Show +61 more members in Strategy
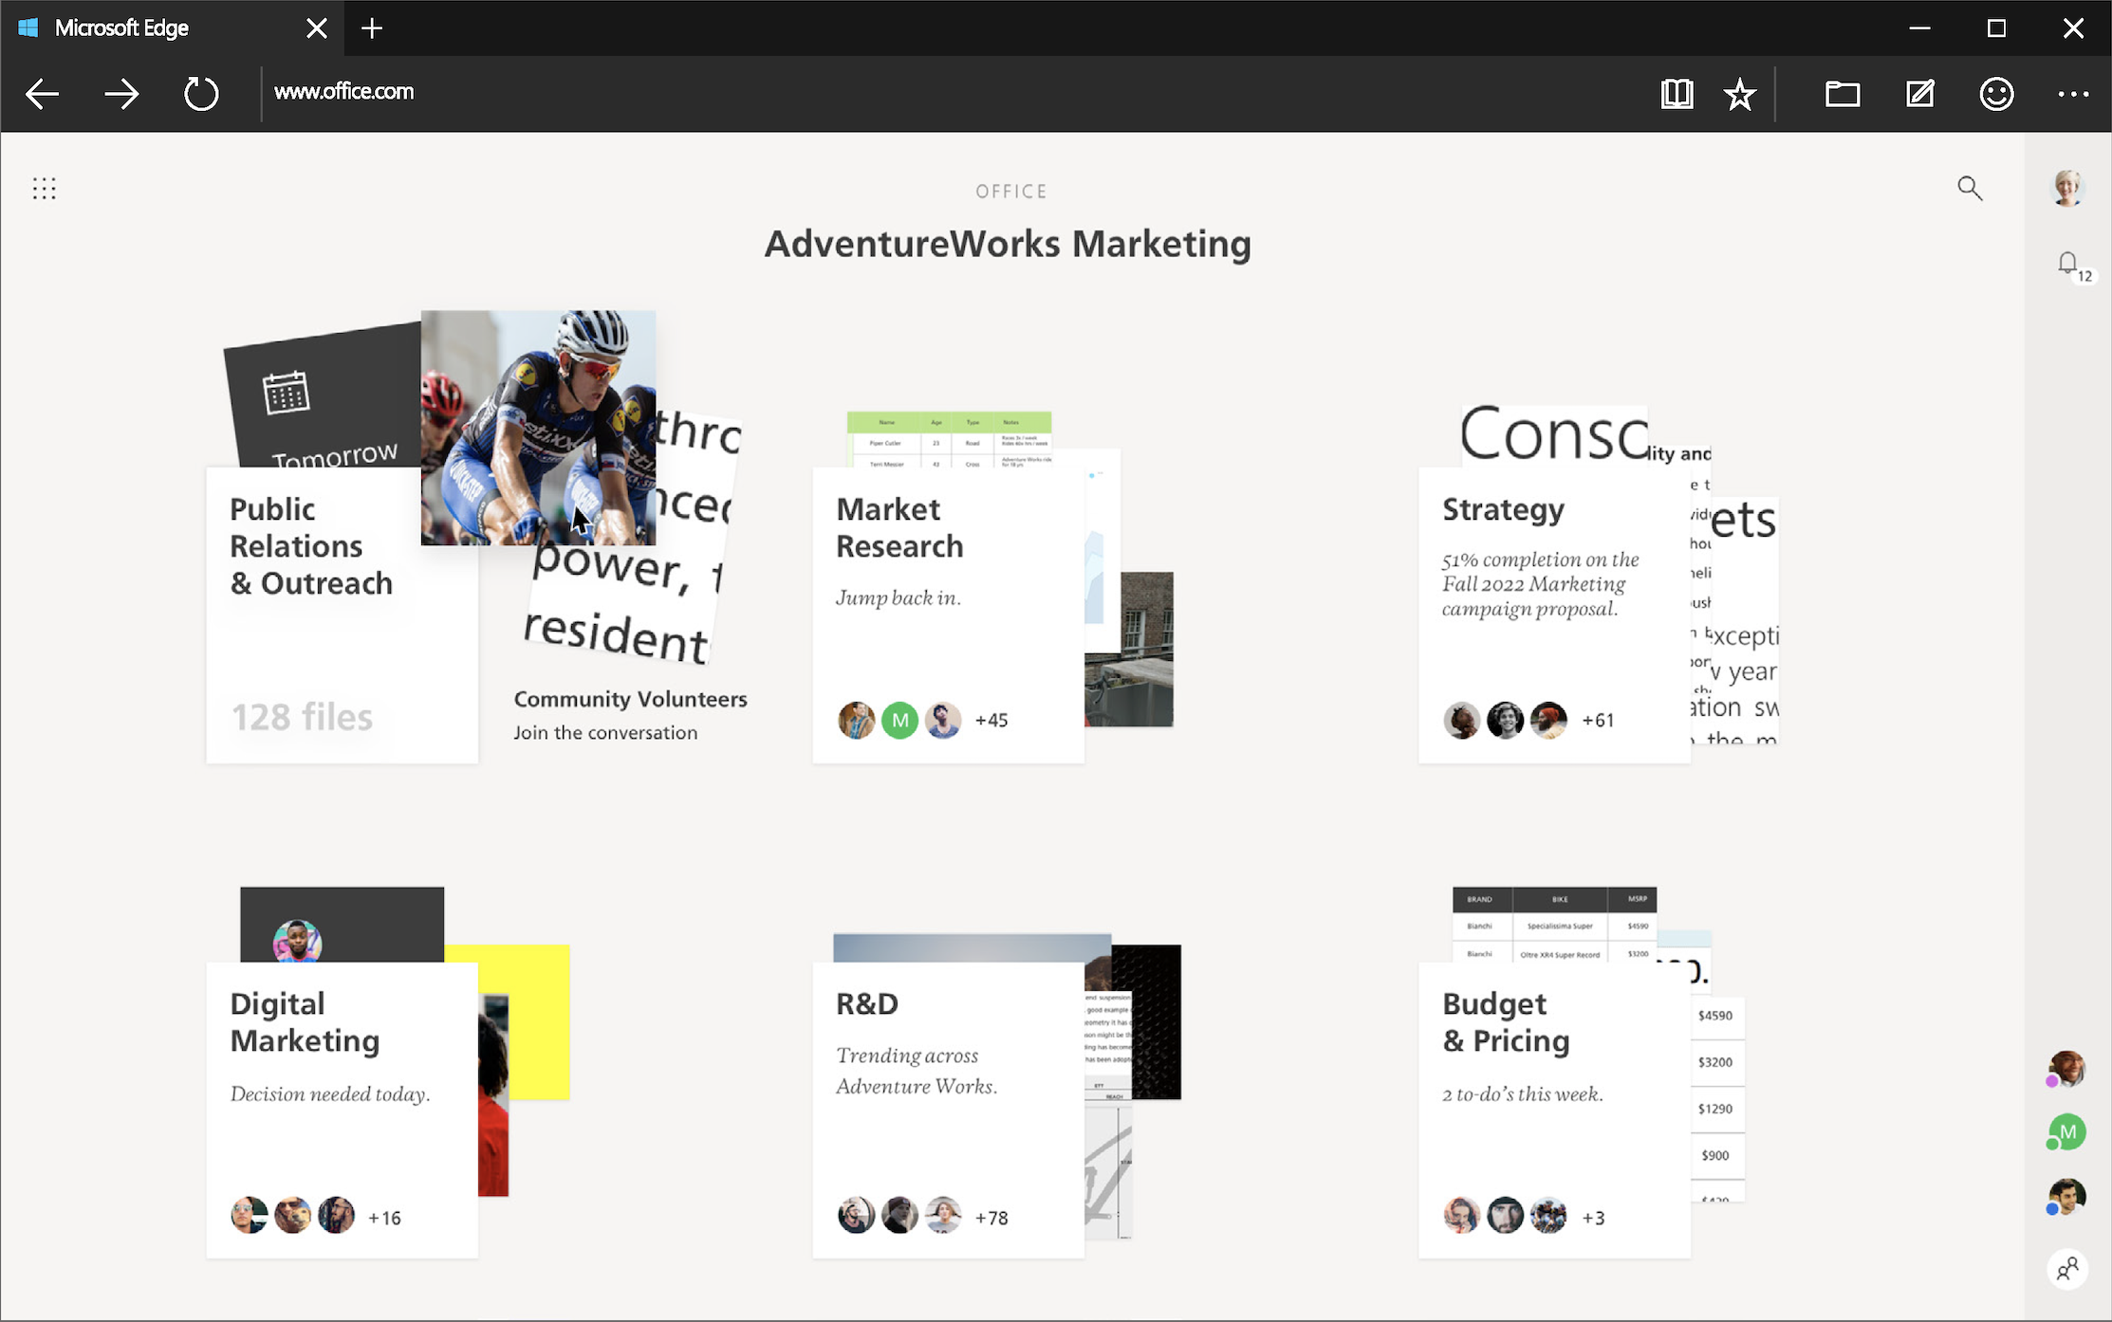 tap(1598, 721)
